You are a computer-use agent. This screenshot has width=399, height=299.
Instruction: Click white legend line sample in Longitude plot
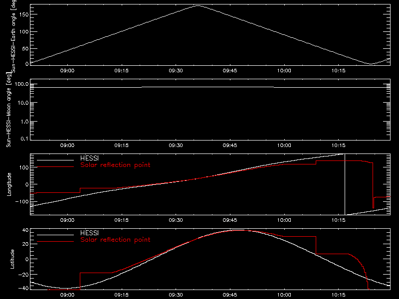pyautogui.click(x=55, y=160)
